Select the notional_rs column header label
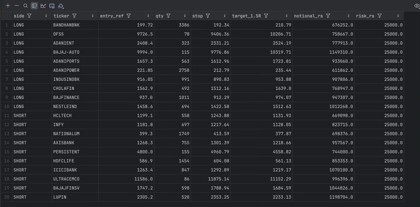The height and width of the screenshot is (207, 420). [309, 16]
